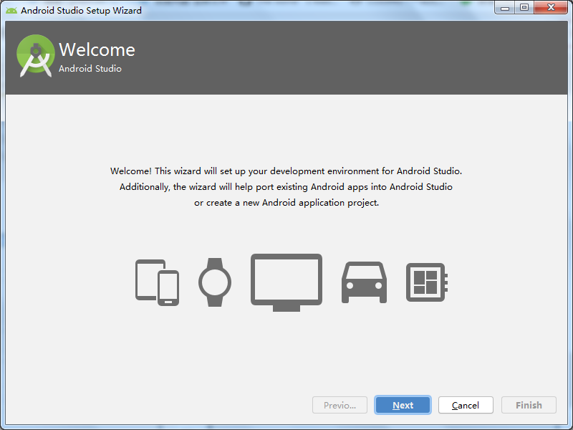Click the Next button
This screenshot has height=430, width=573.
point(403,405)
